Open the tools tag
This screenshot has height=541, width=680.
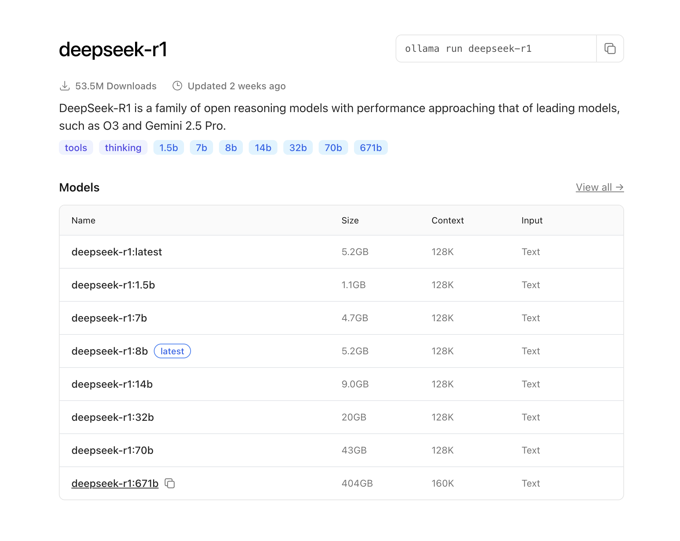(x=76, y=147)
